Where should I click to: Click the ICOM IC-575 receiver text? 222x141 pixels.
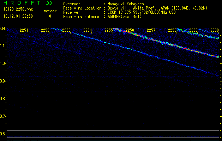pyautogui.click(x=142, y=12)
